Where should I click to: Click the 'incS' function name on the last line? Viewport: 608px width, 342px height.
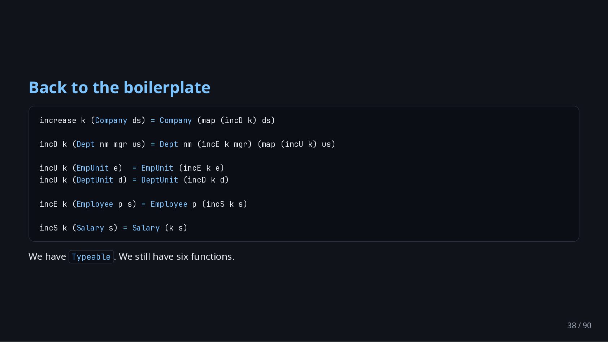(49, 228)
